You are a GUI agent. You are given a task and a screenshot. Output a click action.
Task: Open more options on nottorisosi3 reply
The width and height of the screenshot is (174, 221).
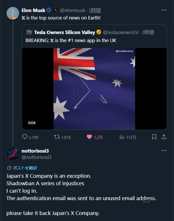tap(164, 151)
